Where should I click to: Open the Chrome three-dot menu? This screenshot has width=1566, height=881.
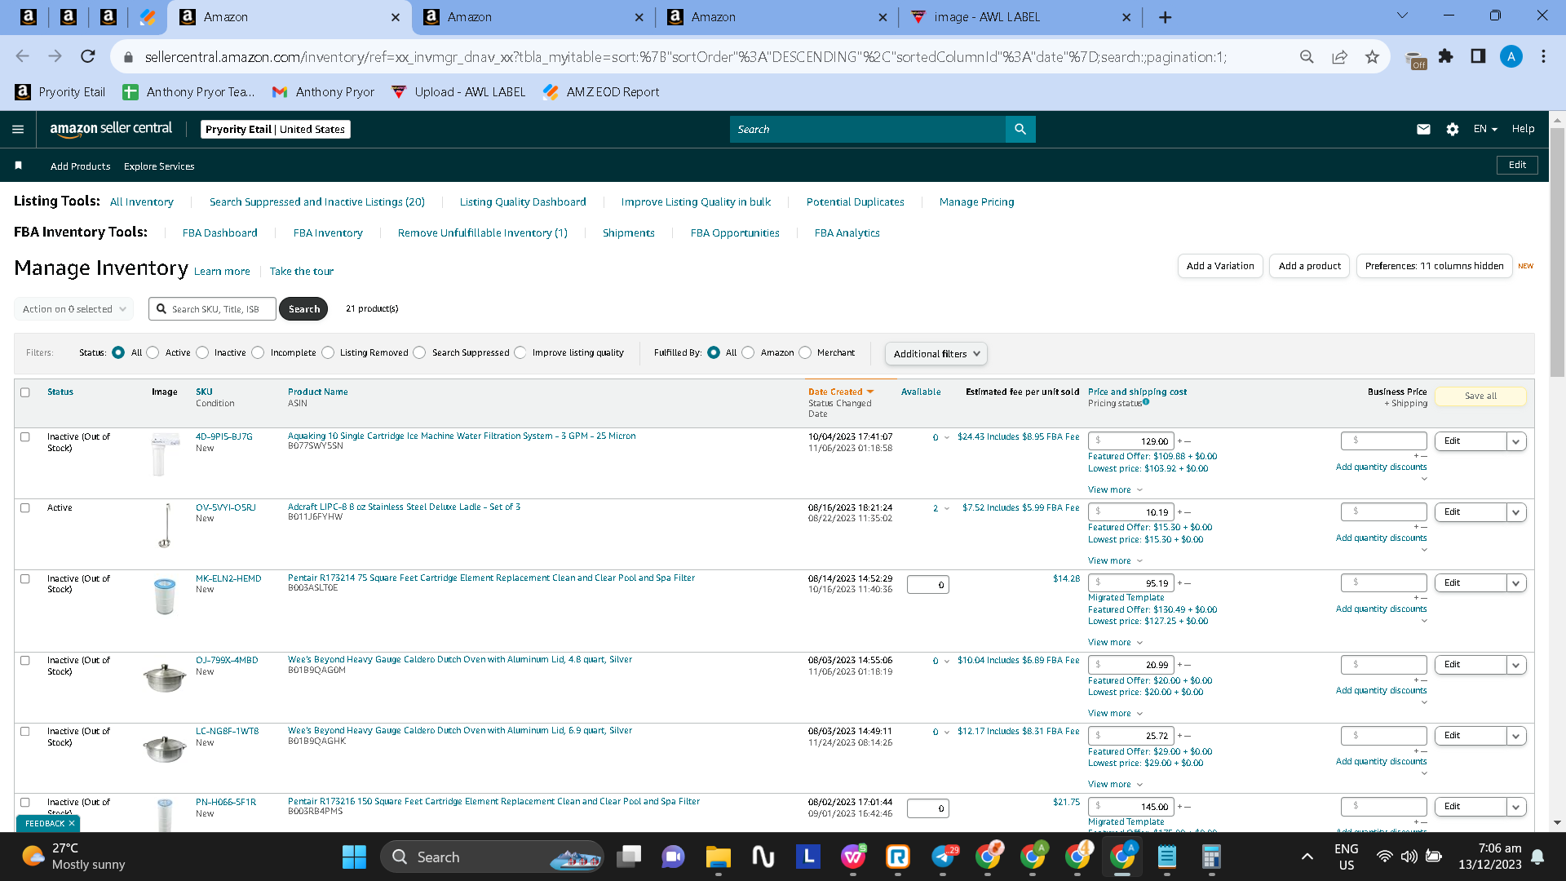click(1543, 56)
